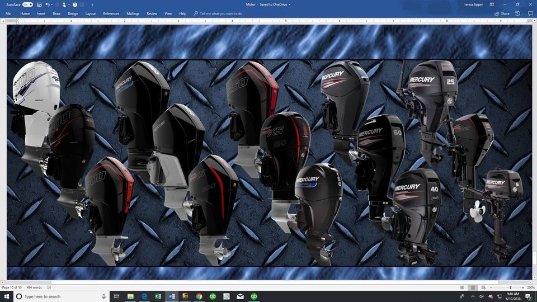Switch to Read Mode view icon
This screenshot has width=537, height=302.
click(463, 287)
